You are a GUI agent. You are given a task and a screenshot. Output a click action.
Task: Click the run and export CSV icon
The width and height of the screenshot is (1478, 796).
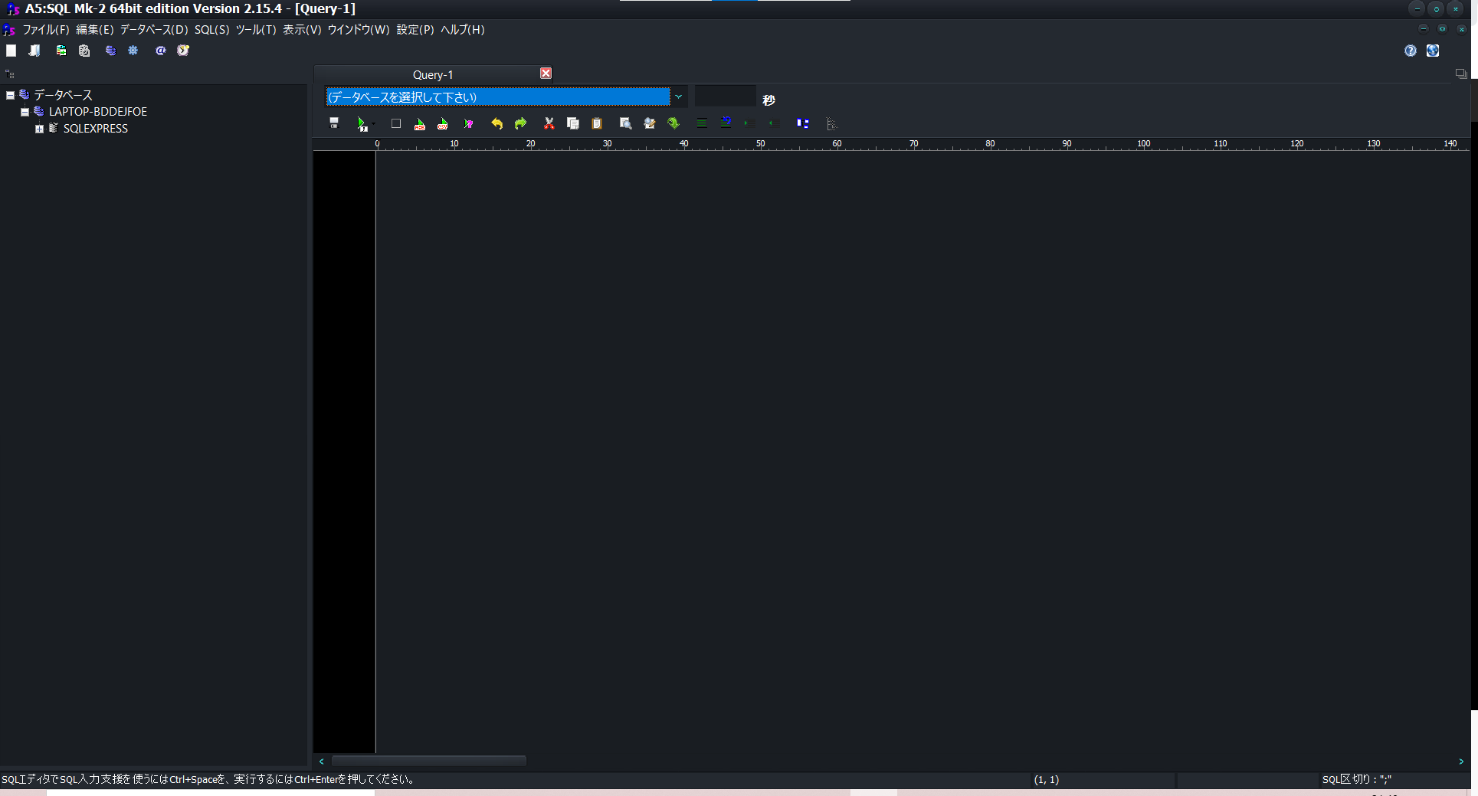click(443, 124)
